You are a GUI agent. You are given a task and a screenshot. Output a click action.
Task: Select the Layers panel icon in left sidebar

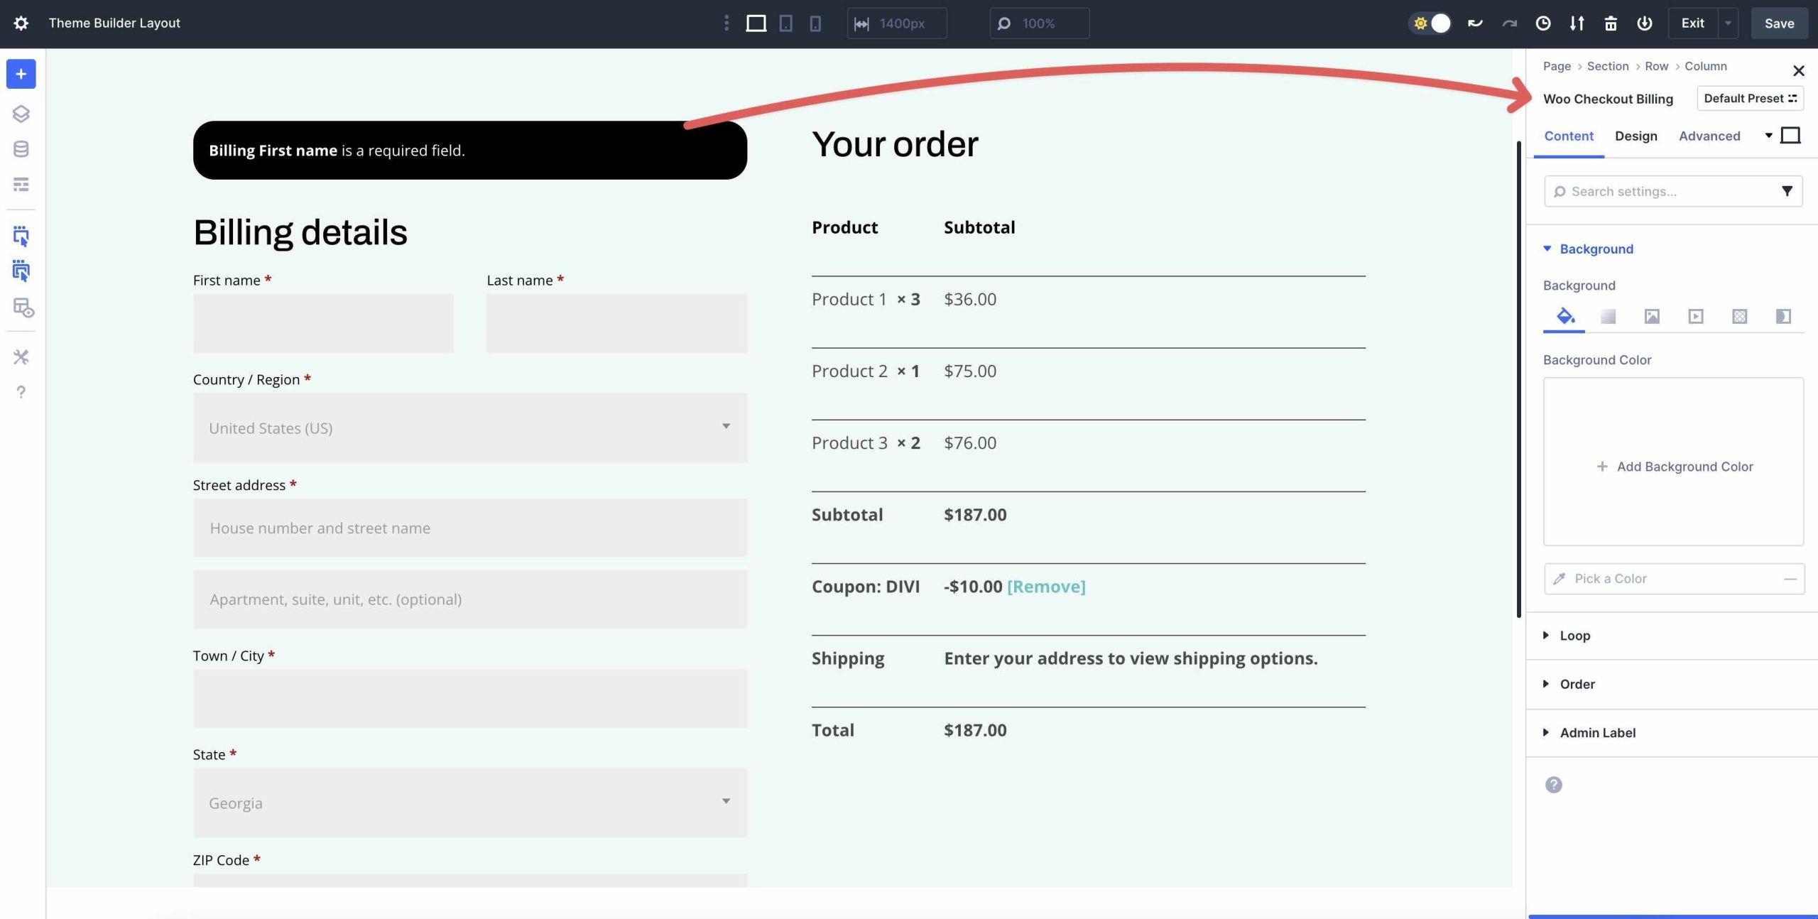pyautogui.click(x=21, y=114)
